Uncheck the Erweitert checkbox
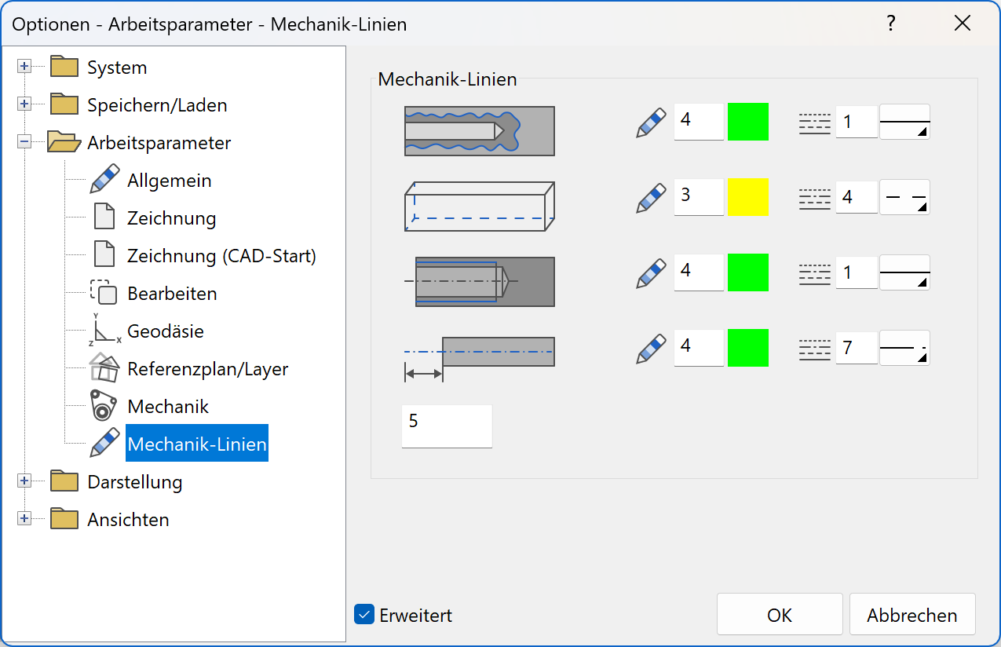This screenshot has height=647, width=1001. (x=364, y=616)
